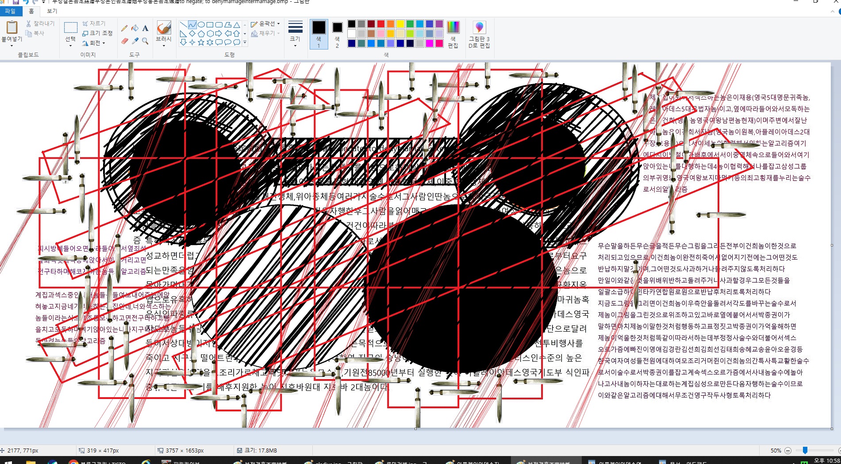Choose the Right arrow shape
The width and height of the screenshot is (841, 464).
click(219, 33)
